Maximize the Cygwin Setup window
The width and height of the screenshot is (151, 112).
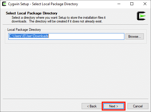(x=132, y=4)
